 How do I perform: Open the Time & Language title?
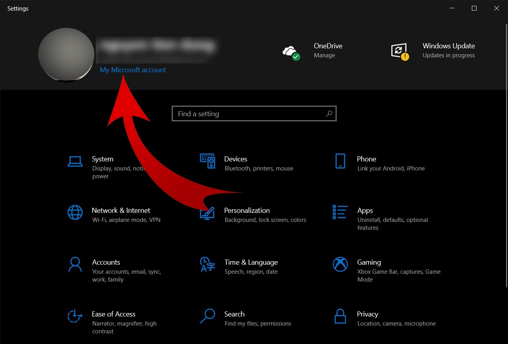point(251,262)
